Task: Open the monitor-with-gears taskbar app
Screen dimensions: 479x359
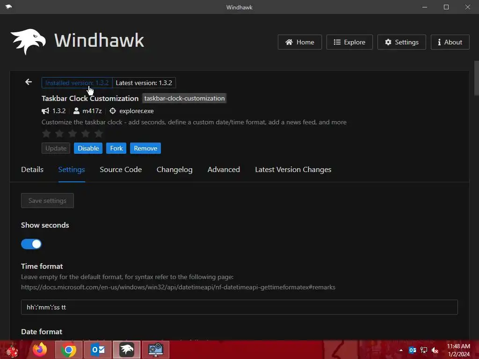Action: (x=156, y=350)
